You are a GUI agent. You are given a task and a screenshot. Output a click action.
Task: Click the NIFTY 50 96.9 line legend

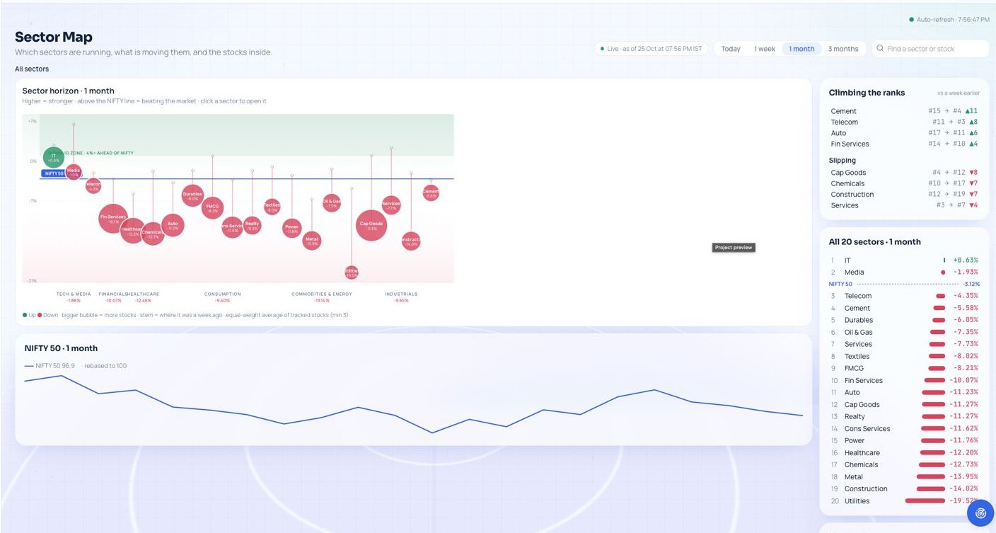[50, 366]
